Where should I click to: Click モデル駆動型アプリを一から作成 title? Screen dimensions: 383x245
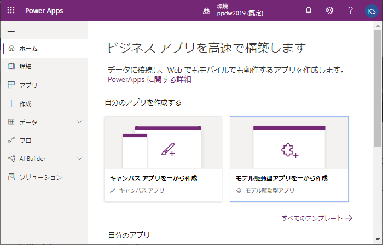pyautogui.click(x=282, y=178)
